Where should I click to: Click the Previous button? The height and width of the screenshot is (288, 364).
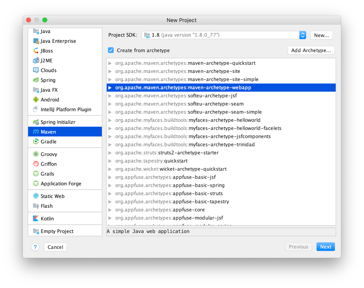[x=298, y=247]
